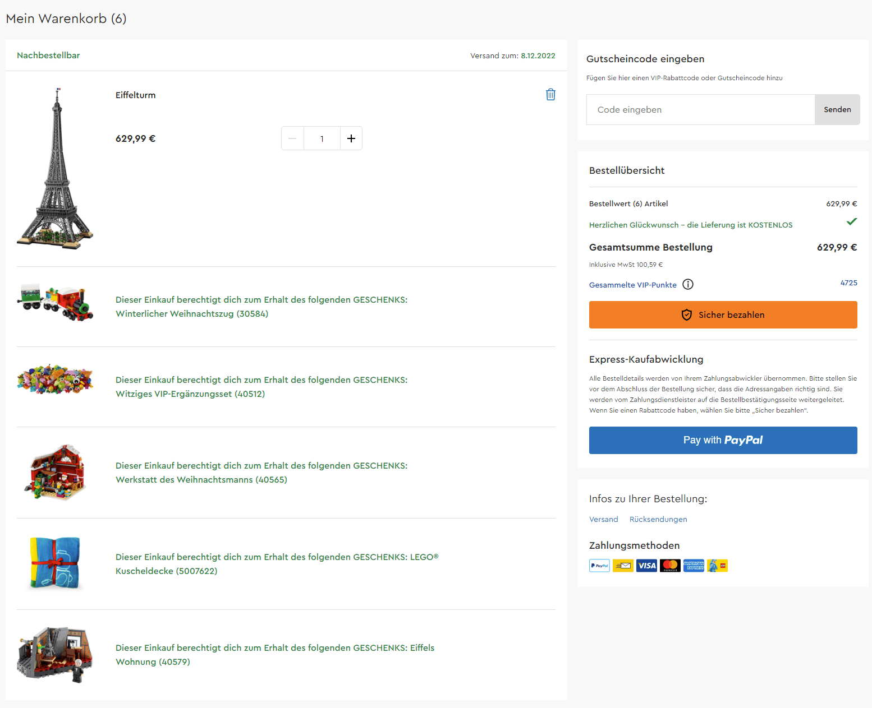Select the Eiffels Wohnung (40579) gift text

(275, 655)
